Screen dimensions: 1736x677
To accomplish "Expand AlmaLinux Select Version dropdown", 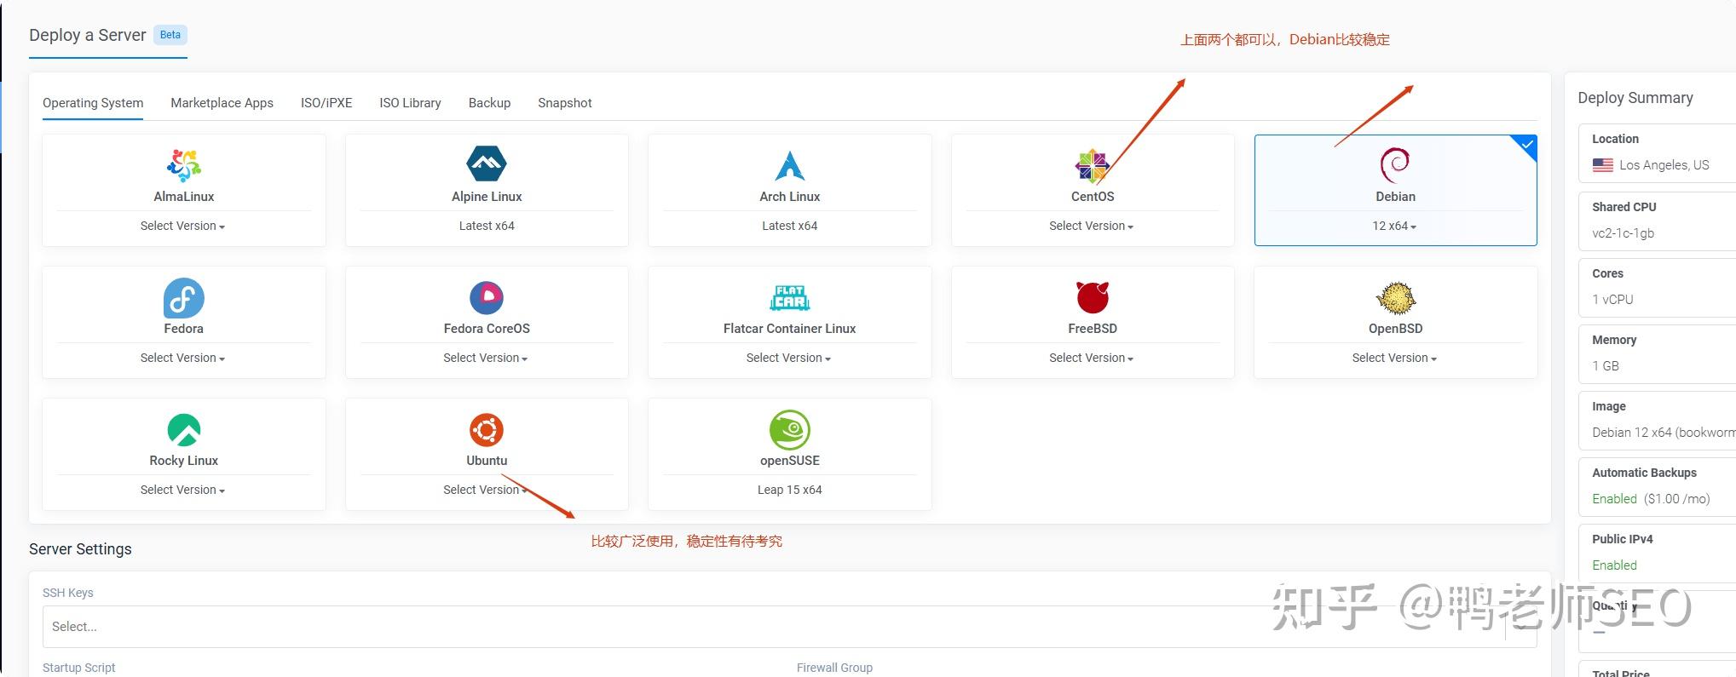I will [182, 226].
